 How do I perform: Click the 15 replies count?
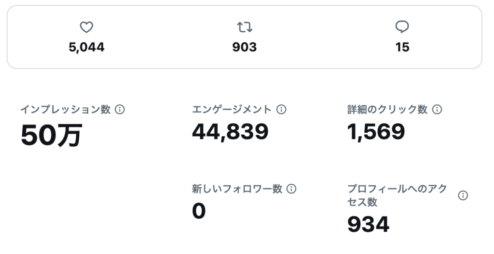coord(402,47)
